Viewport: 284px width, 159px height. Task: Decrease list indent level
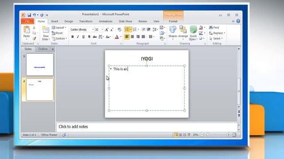(x=143, y=30)
